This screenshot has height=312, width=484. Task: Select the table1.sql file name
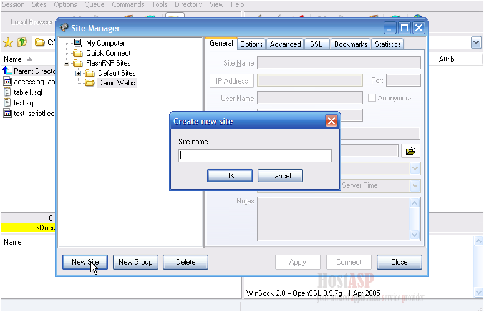tap(28, 92)
